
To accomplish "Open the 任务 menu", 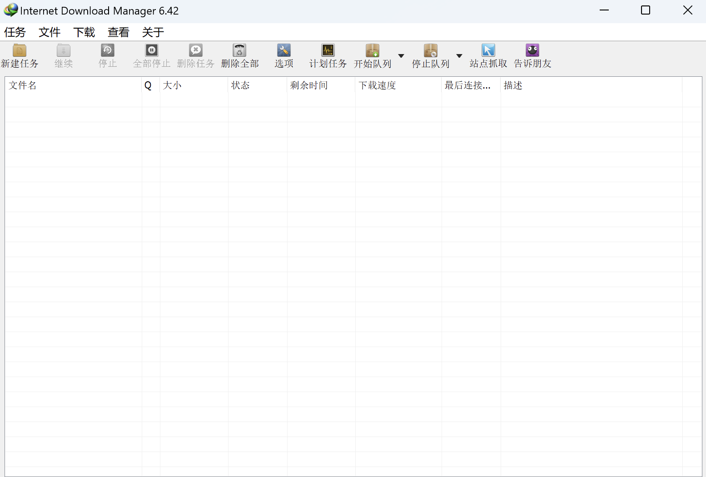I will point(15,32).
